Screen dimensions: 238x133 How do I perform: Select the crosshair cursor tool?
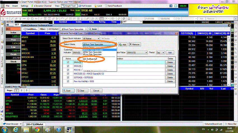pos(7,19)
